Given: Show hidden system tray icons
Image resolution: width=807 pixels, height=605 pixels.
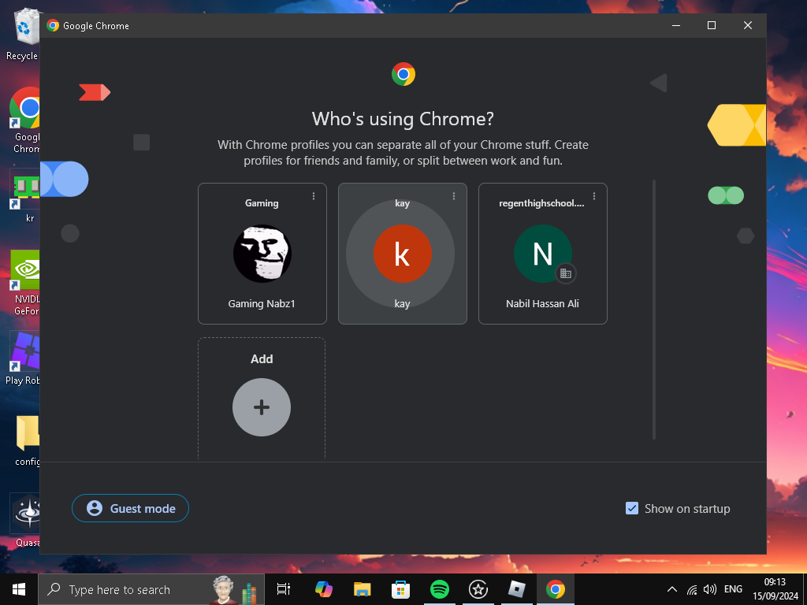Looking at the screenshot, I should 672,589.
